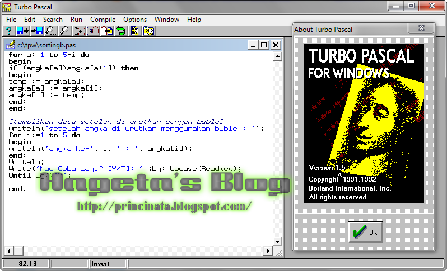Click the writeln 'angka ke-' line
The height and width of the screenshot is (271, 447).
pyautogui.click(x=100, y=149)
